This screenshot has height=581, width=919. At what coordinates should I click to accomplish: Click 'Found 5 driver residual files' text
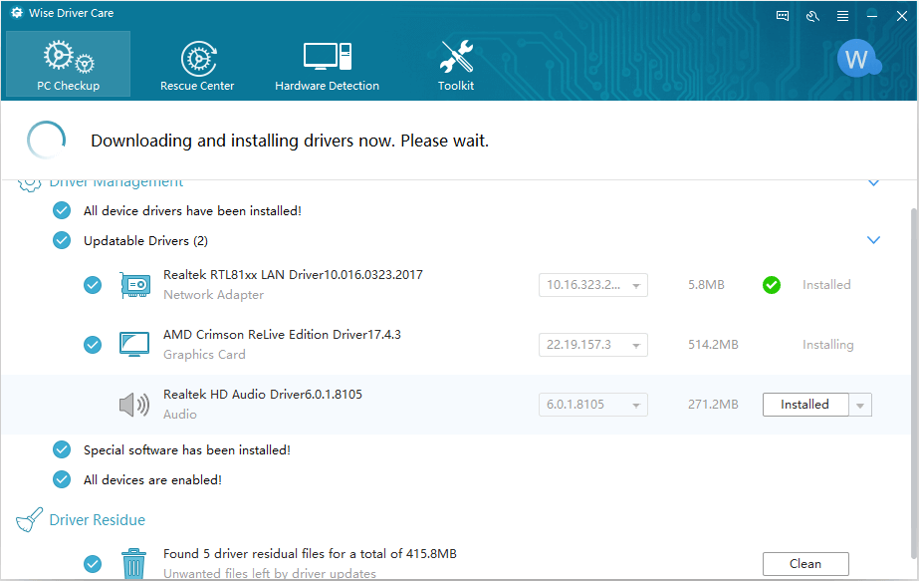[x=310, y=554]
